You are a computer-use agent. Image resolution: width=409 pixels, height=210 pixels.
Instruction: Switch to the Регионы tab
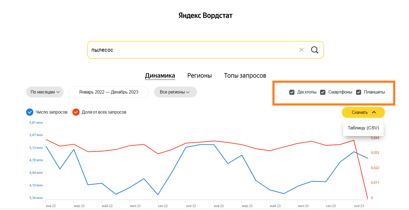pos(200,76)
